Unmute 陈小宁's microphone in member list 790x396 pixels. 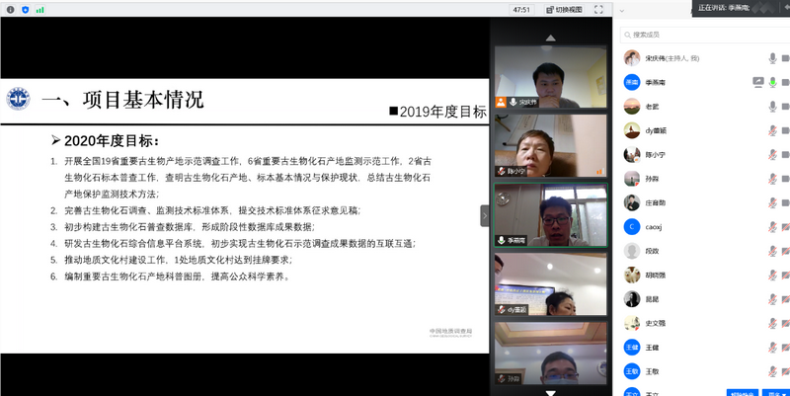(771, 155)
